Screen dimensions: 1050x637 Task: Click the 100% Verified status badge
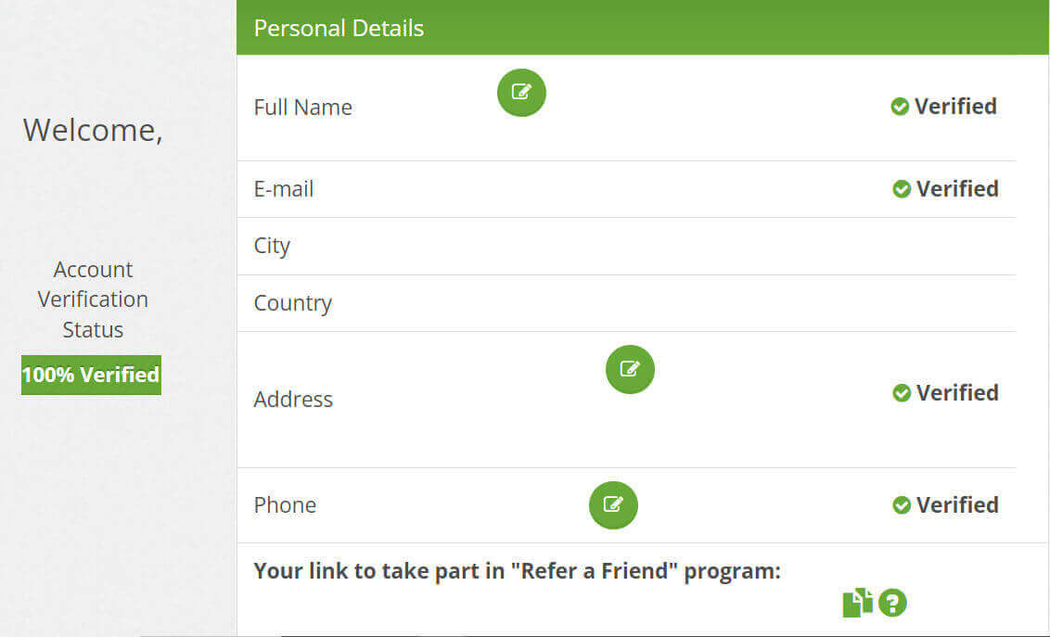click(91, 375)
